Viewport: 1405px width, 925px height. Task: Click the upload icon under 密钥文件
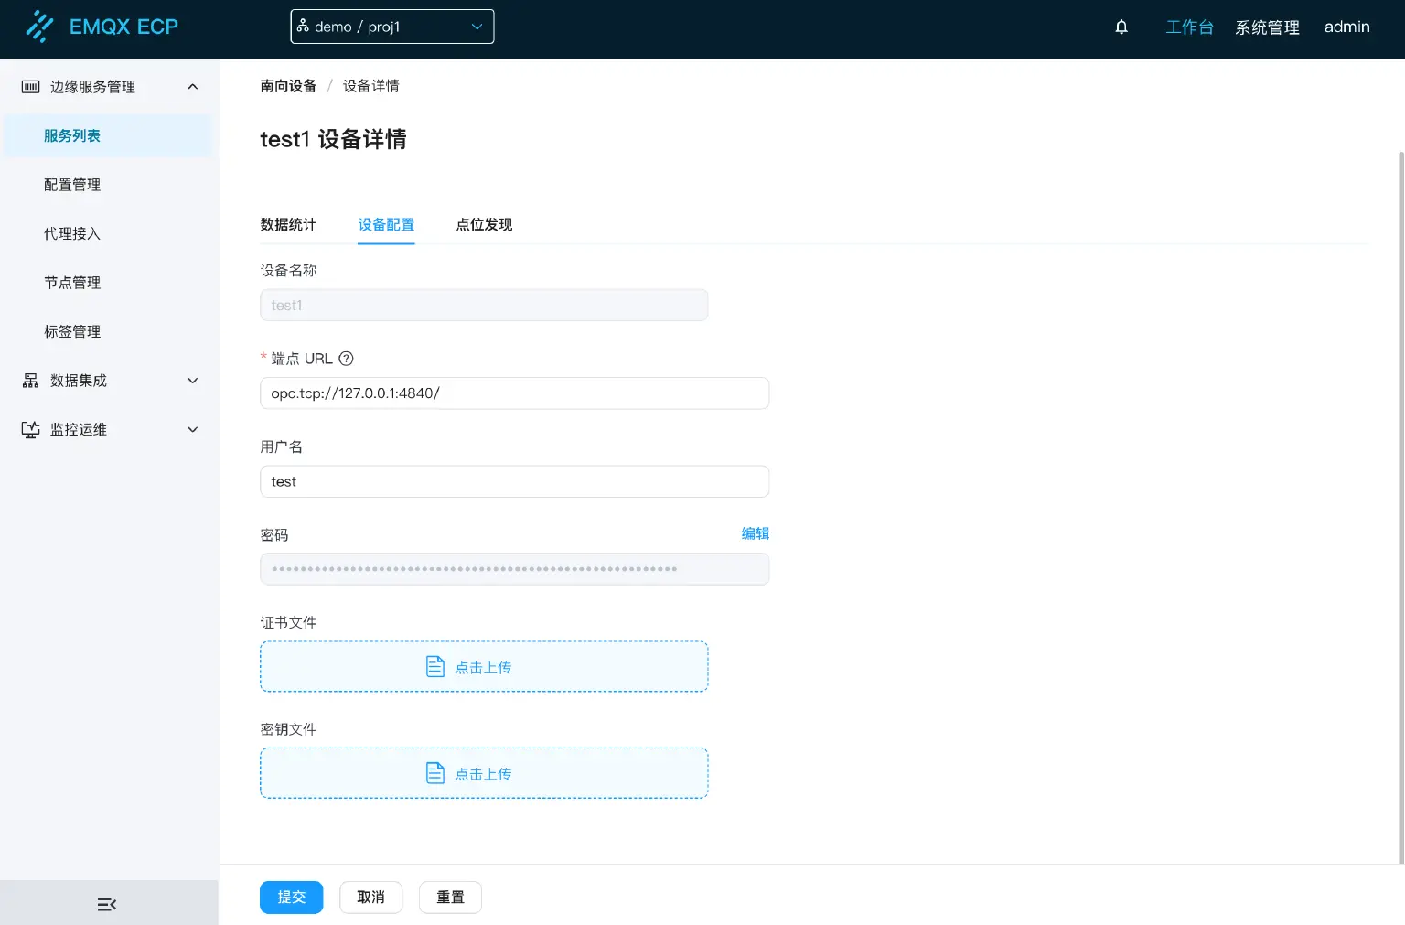coord(435,772)
